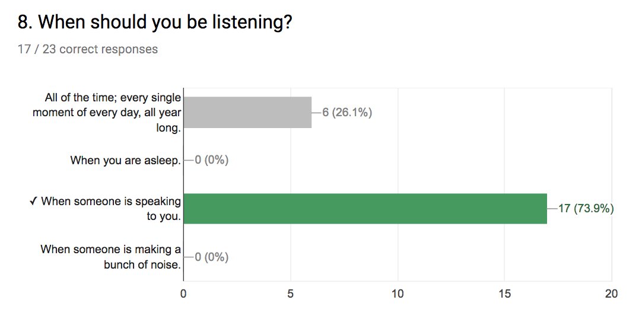Viewport: 642px width, 319px height.
Task: Click the gray 'All of the time' bar
Action: coord(247,112)
